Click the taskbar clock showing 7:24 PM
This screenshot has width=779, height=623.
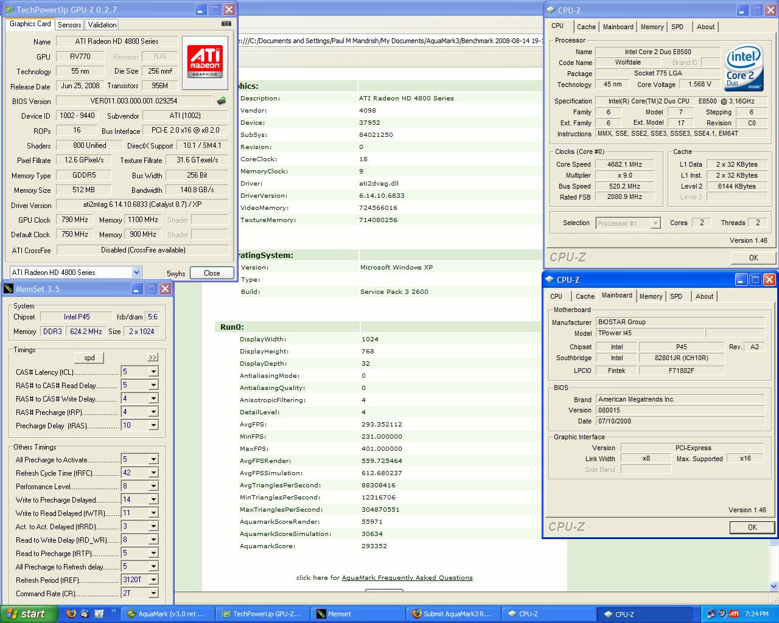756,614
